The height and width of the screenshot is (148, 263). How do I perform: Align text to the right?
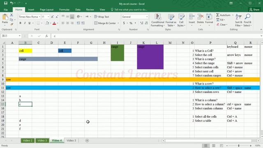pos(72,23)
